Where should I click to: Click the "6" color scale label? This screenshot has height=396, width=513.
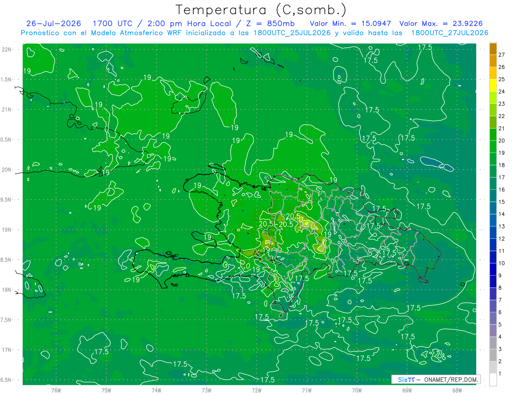tap(500, 312)
